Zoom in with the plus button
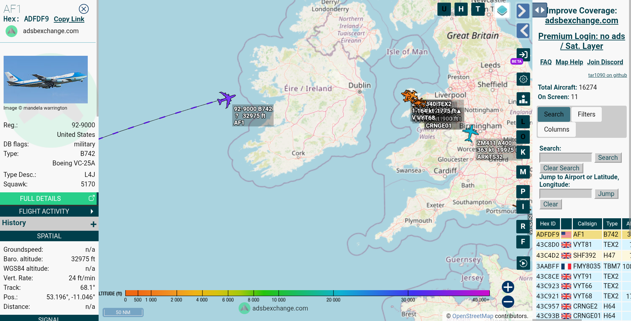This screenshot has height=321, width=631. click(x=508, y=287)
